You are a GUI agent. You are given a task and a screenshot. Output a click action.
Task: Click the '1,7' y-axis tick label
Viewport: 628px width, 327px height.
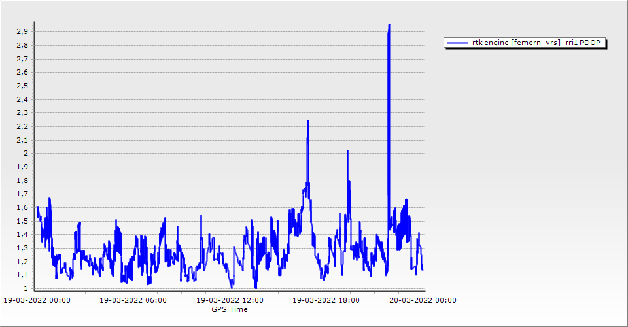click(22, 194)
